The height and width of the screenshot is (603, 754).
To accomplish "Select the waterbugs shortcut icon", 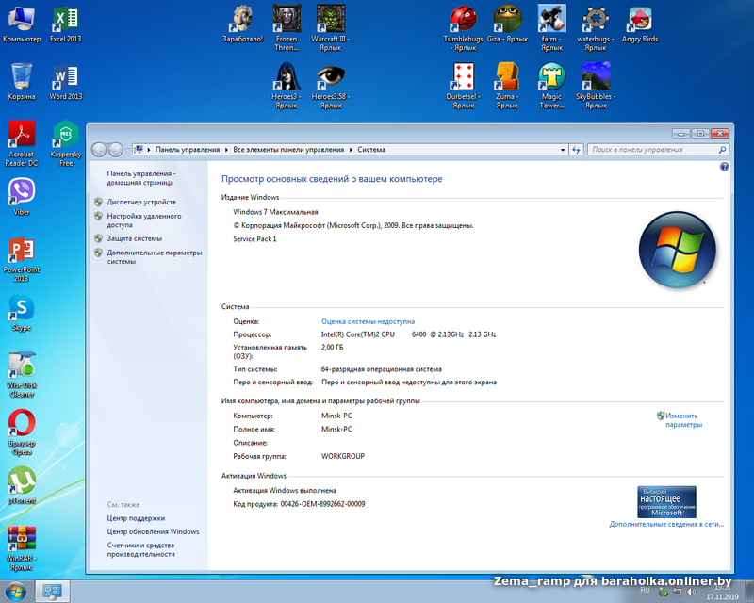I will pos(596,28).
